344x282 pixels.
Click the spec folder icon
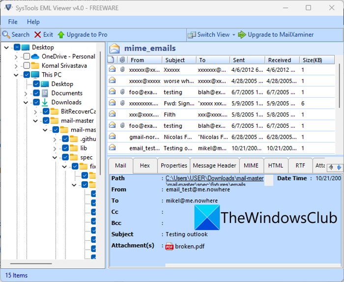coord(74,157)
